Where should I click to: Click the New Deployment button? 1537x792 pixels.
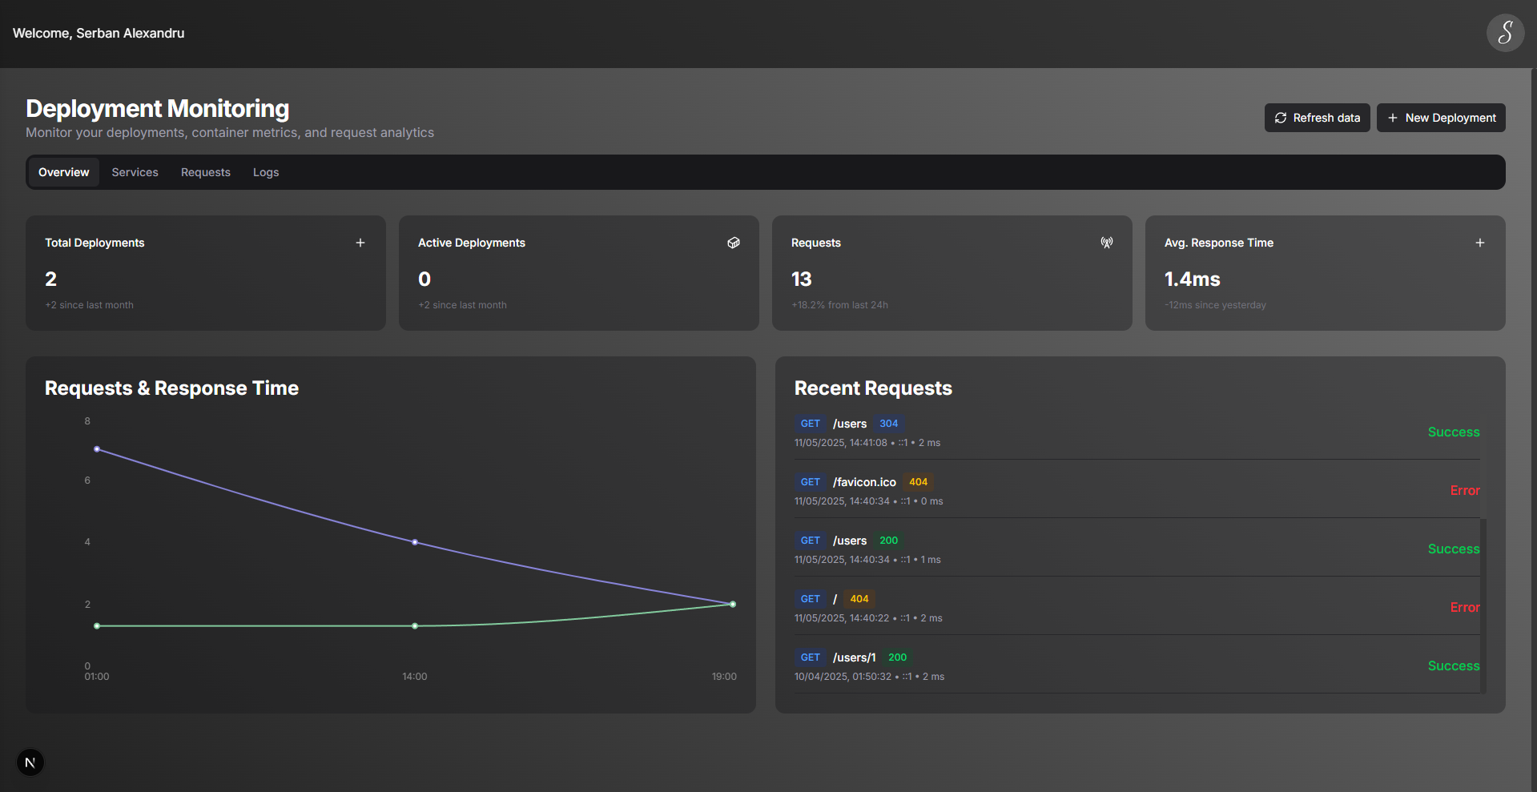coord(1441,118)
